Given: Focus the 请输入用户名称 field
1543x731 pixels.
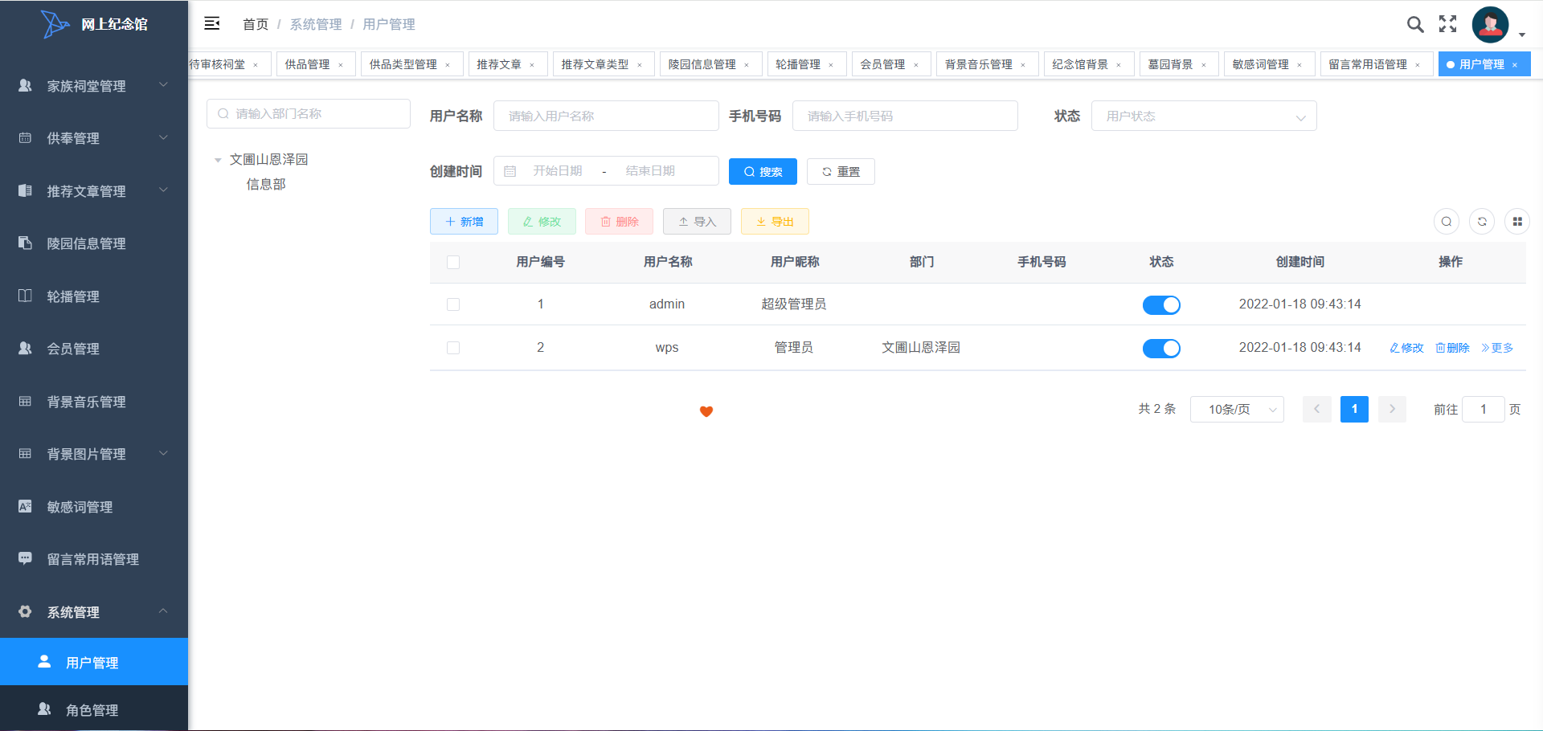Looking at the screenshot, I should click(606, 116).
